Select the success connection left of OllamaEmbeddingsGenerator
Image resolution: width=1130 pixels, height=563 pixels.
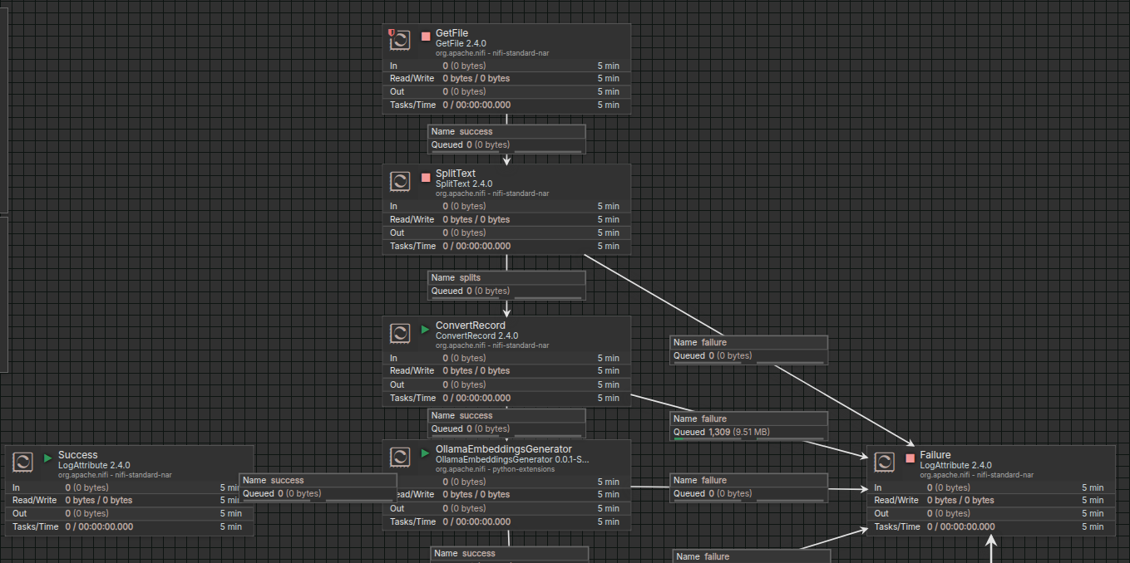coord(318,487)
